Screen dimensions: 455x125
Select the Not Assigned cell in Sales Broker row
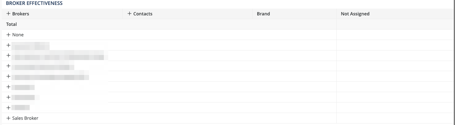[x=395, y=118]
